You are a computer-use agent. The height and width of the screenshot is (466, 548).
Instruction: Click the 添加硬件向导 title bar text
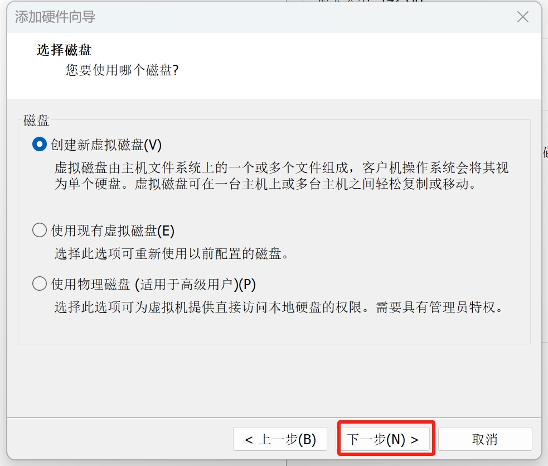(55, 17)
